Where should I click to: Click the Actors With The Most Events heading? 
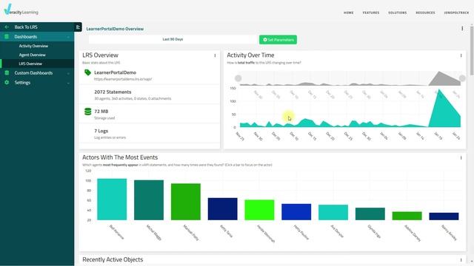120,157
